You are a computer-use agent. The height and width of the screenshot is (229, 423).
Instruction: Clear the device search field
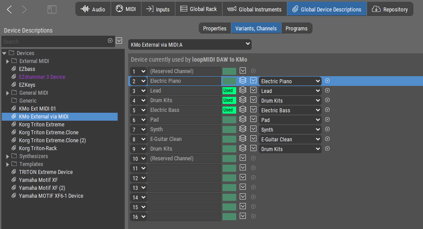click(110, 41)
